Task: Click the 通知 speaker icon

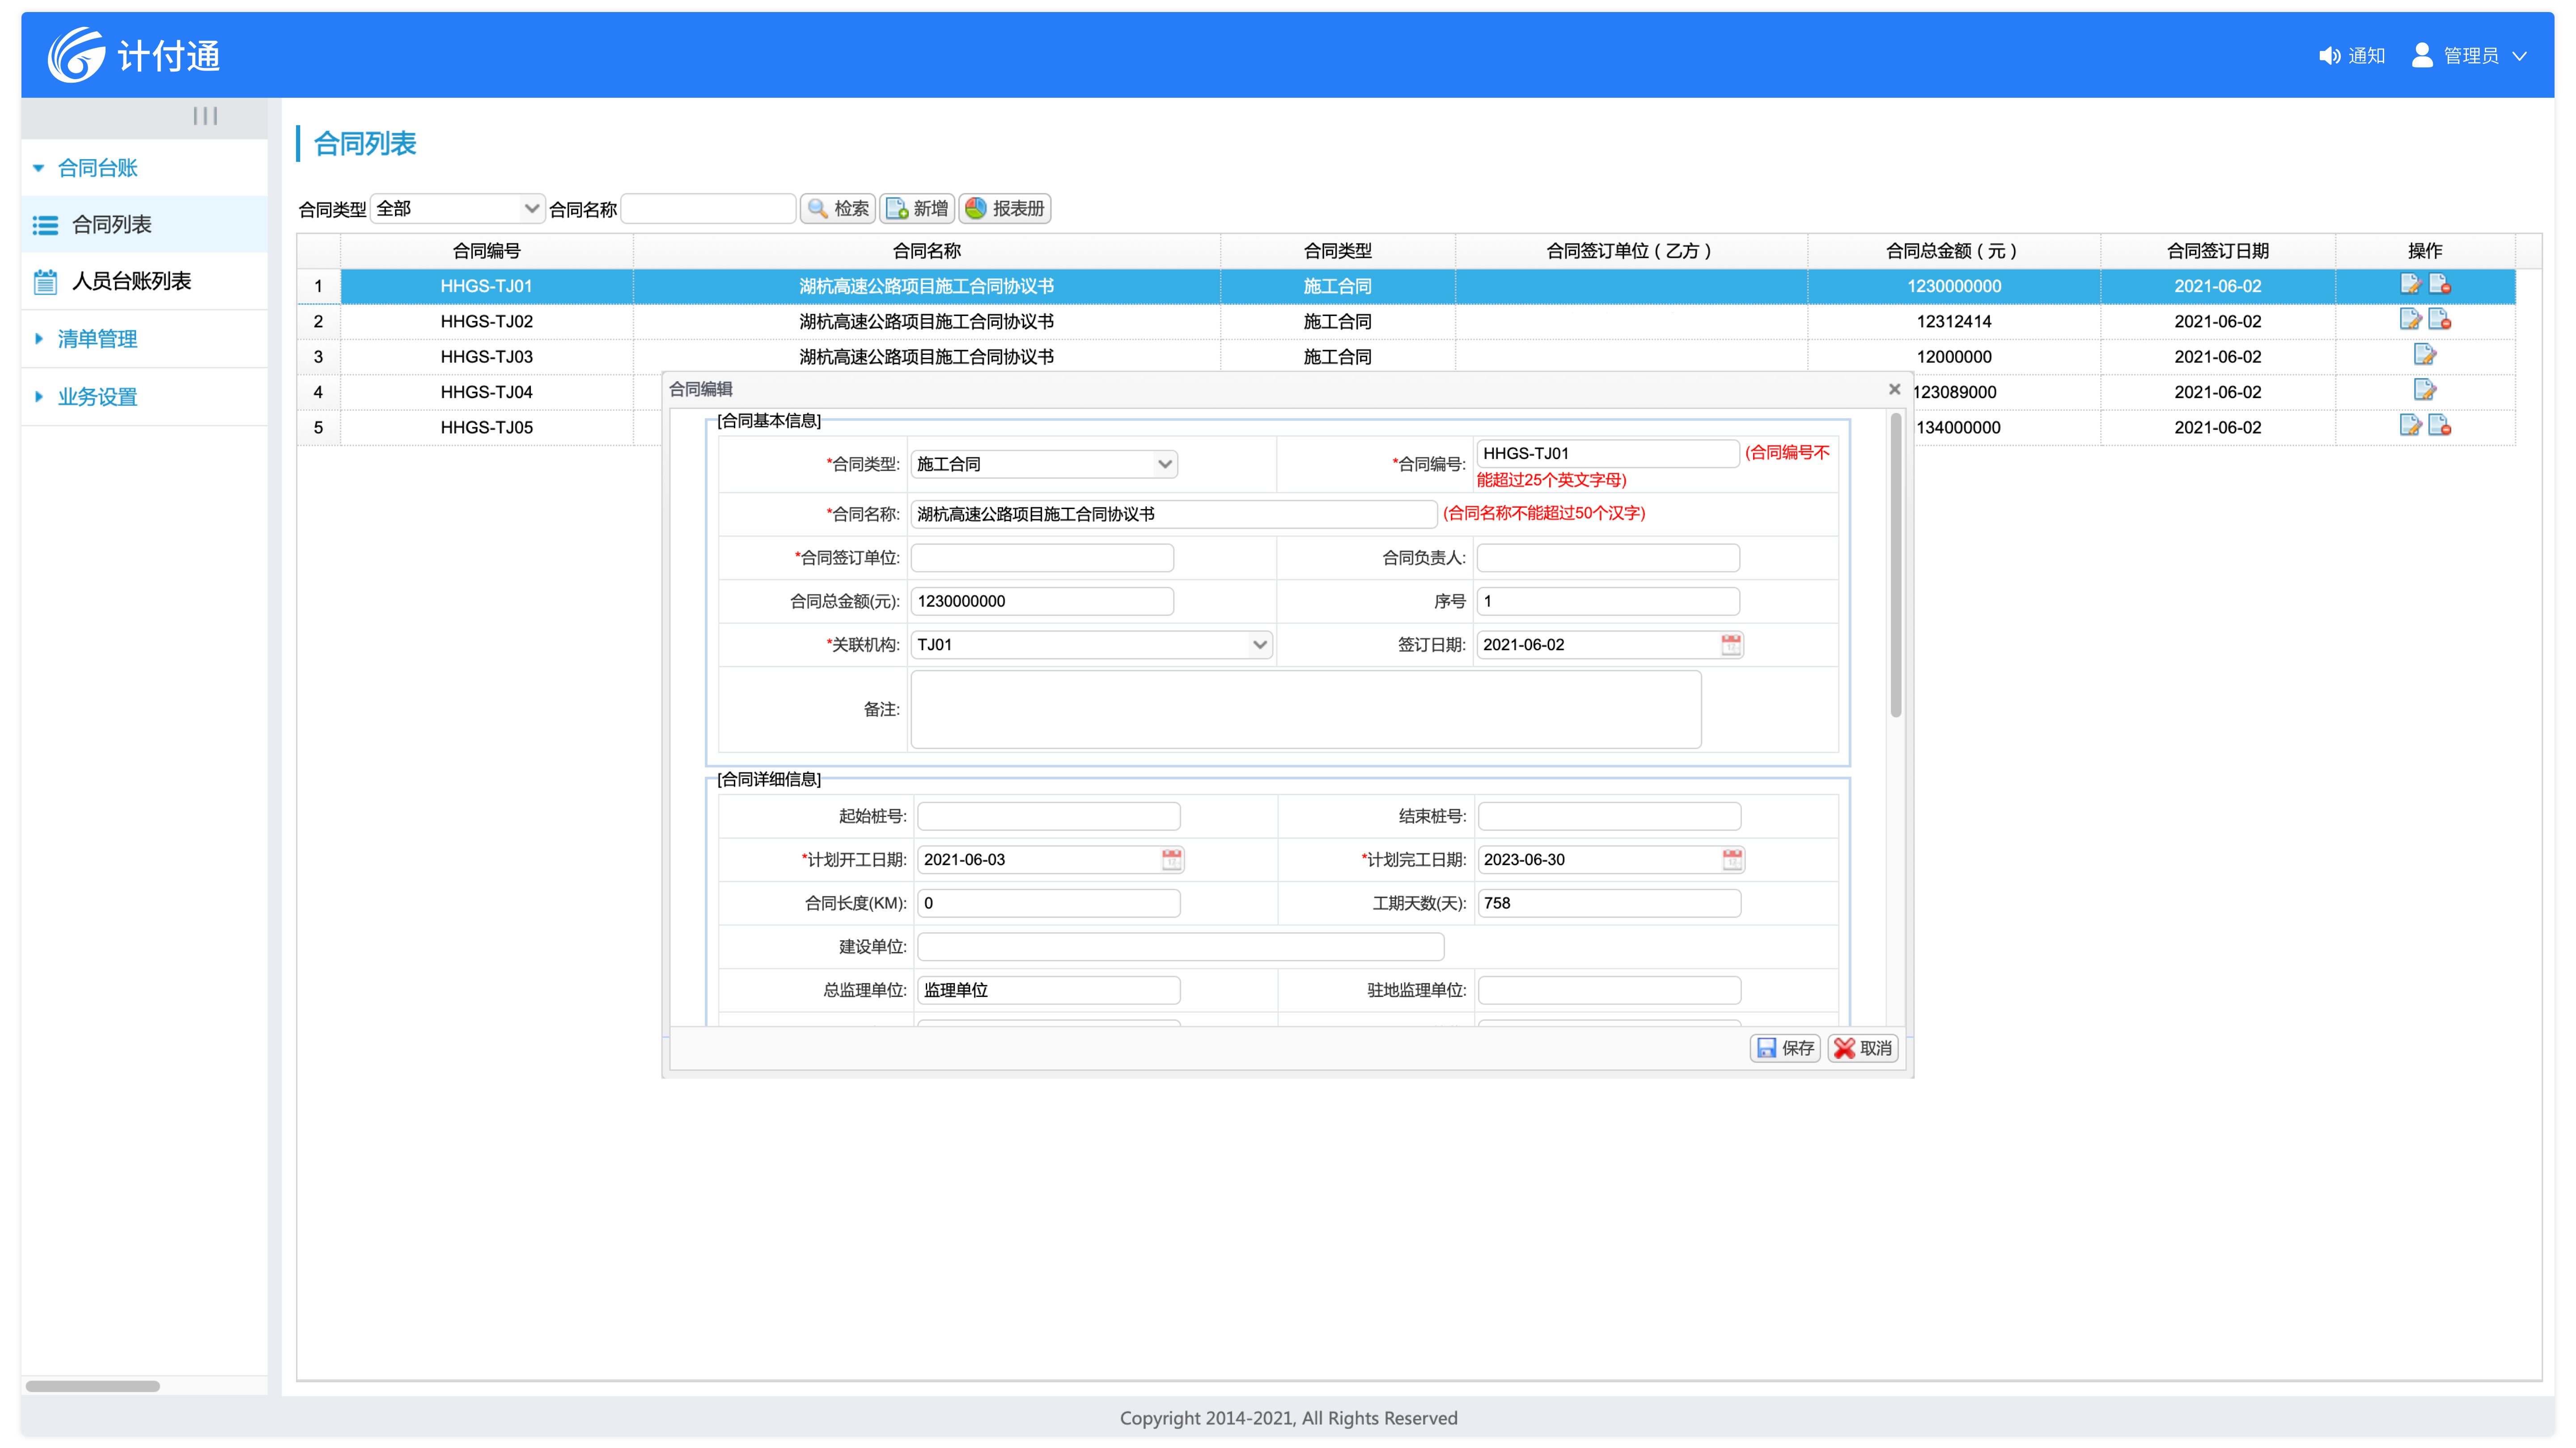Action: click(x=2329, y=56)
